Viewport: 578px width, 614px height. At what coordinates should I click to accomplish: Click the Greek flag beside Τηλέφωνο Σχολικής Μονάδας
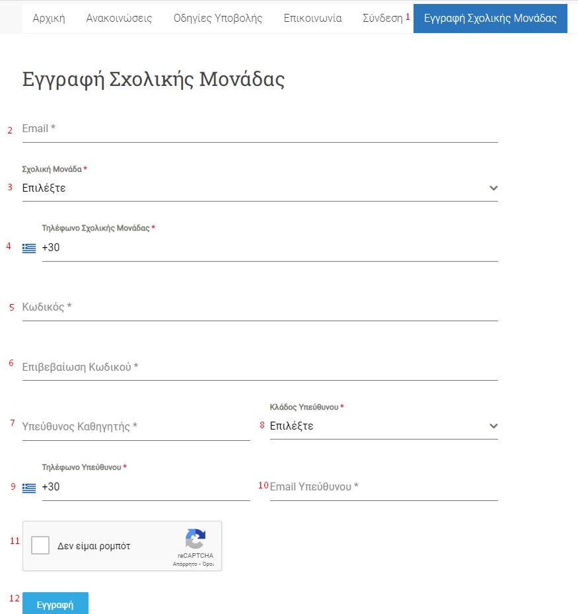tap(29, 249)
